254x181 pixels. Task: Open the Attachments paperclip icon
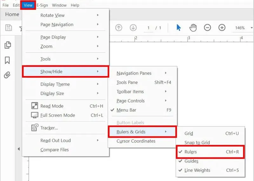[x=7, y=75]
